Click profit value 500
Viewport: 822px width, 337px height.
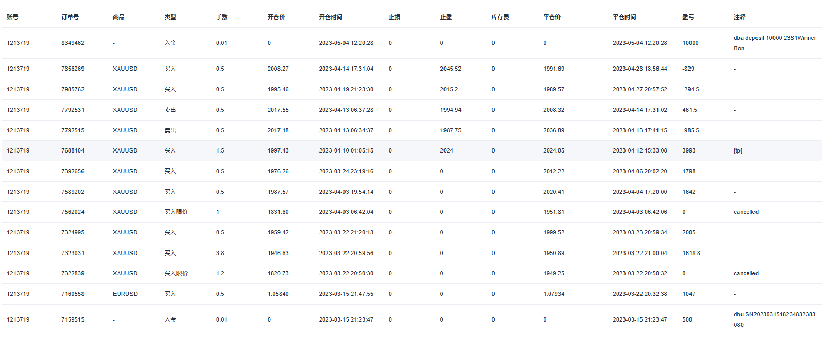pyautogui.click(x=687, y=319)
